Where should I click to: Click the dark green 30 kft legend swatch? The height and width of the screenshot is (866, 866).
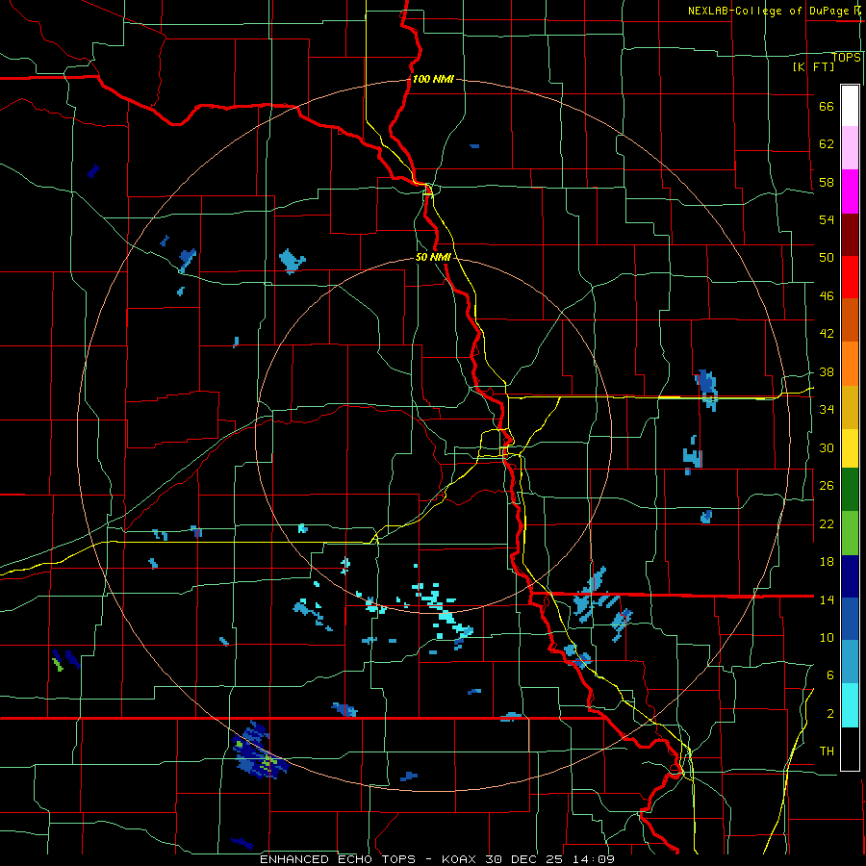click(x=850, y=490)
